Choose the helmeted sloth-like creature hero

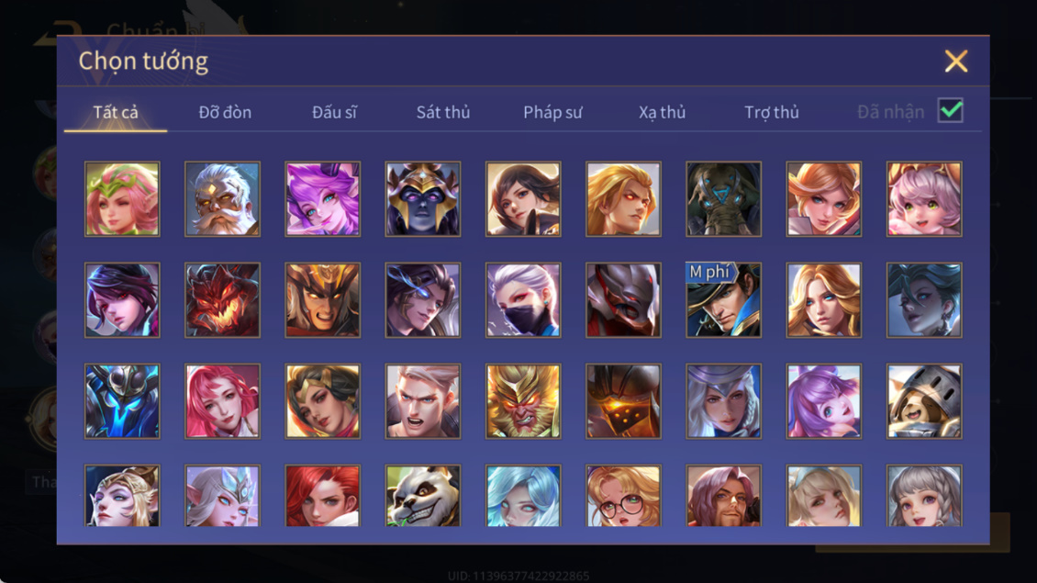coord(924,401)
